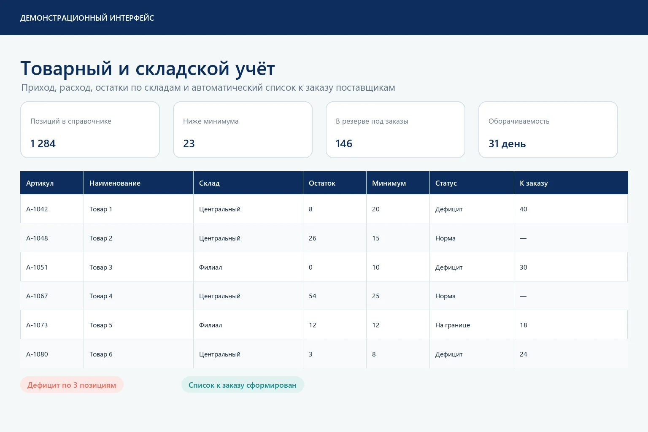Click 'Дефицит' status in A-1042 row

click(x=449, y=209)
